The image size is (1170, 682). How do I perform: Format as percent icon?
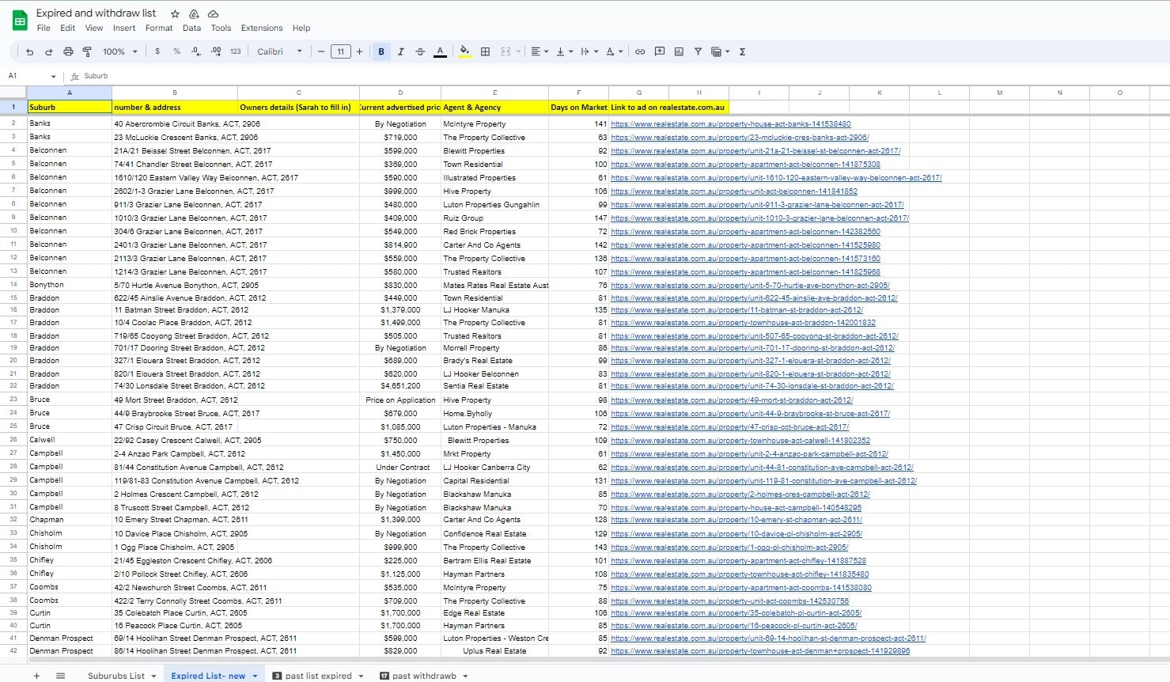176,51
